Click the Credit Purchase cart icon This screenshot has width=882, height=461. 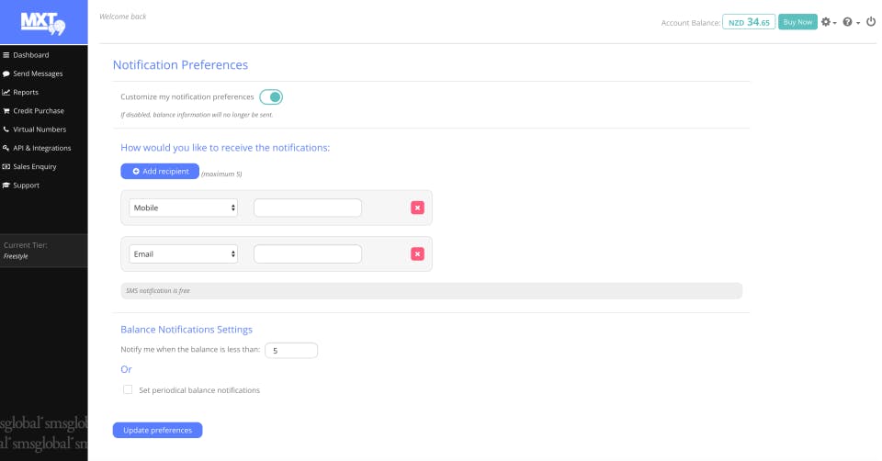[6, 111]
